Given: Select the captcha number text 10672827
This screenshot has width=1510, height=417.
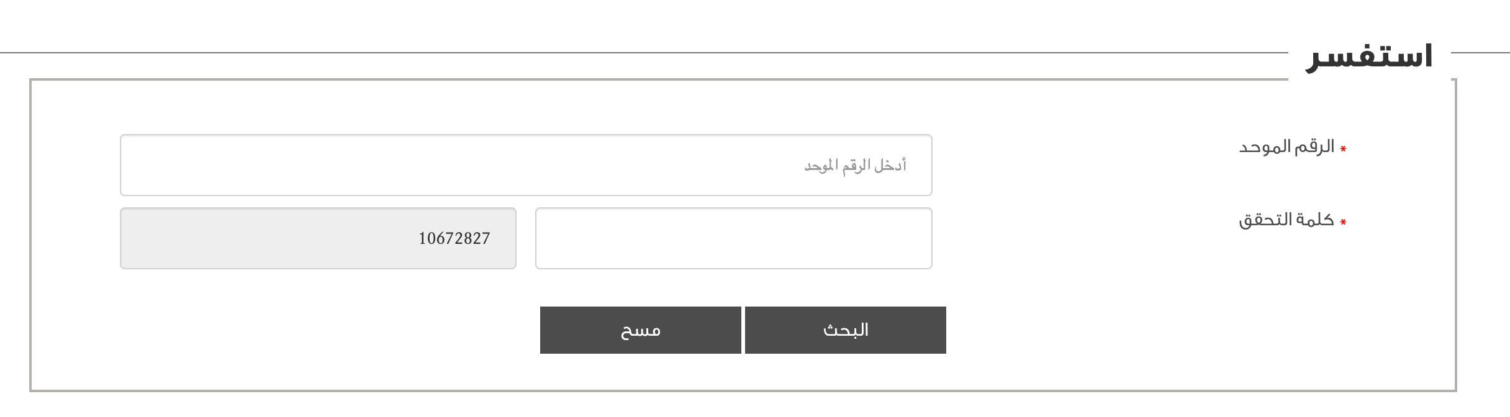Looking at the screenshot, I should (x=454, y=238).
